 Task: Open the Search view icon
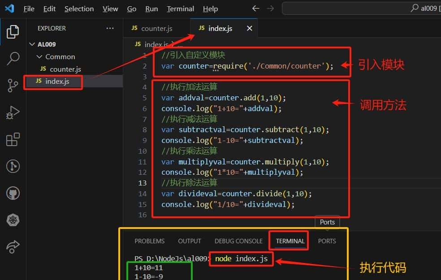coord(13,59)
